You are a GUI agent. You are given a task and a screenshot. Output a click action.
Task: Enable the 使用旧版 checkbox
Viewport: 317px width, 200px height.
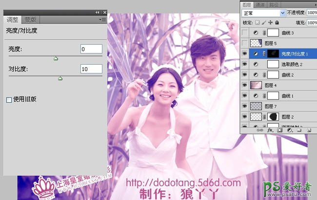point(9,99)
